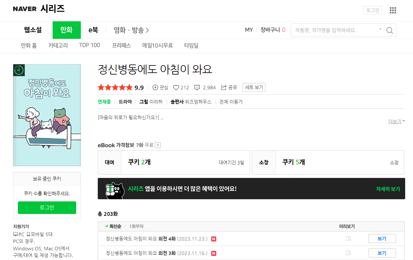413x260 pixels.
Task: Click the search magnifier icon
Action: tap(389, 30)
